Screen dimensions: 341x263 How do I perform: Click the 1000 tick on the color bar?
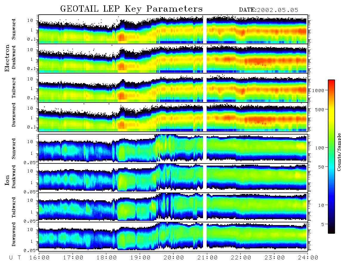pos(318,91)
